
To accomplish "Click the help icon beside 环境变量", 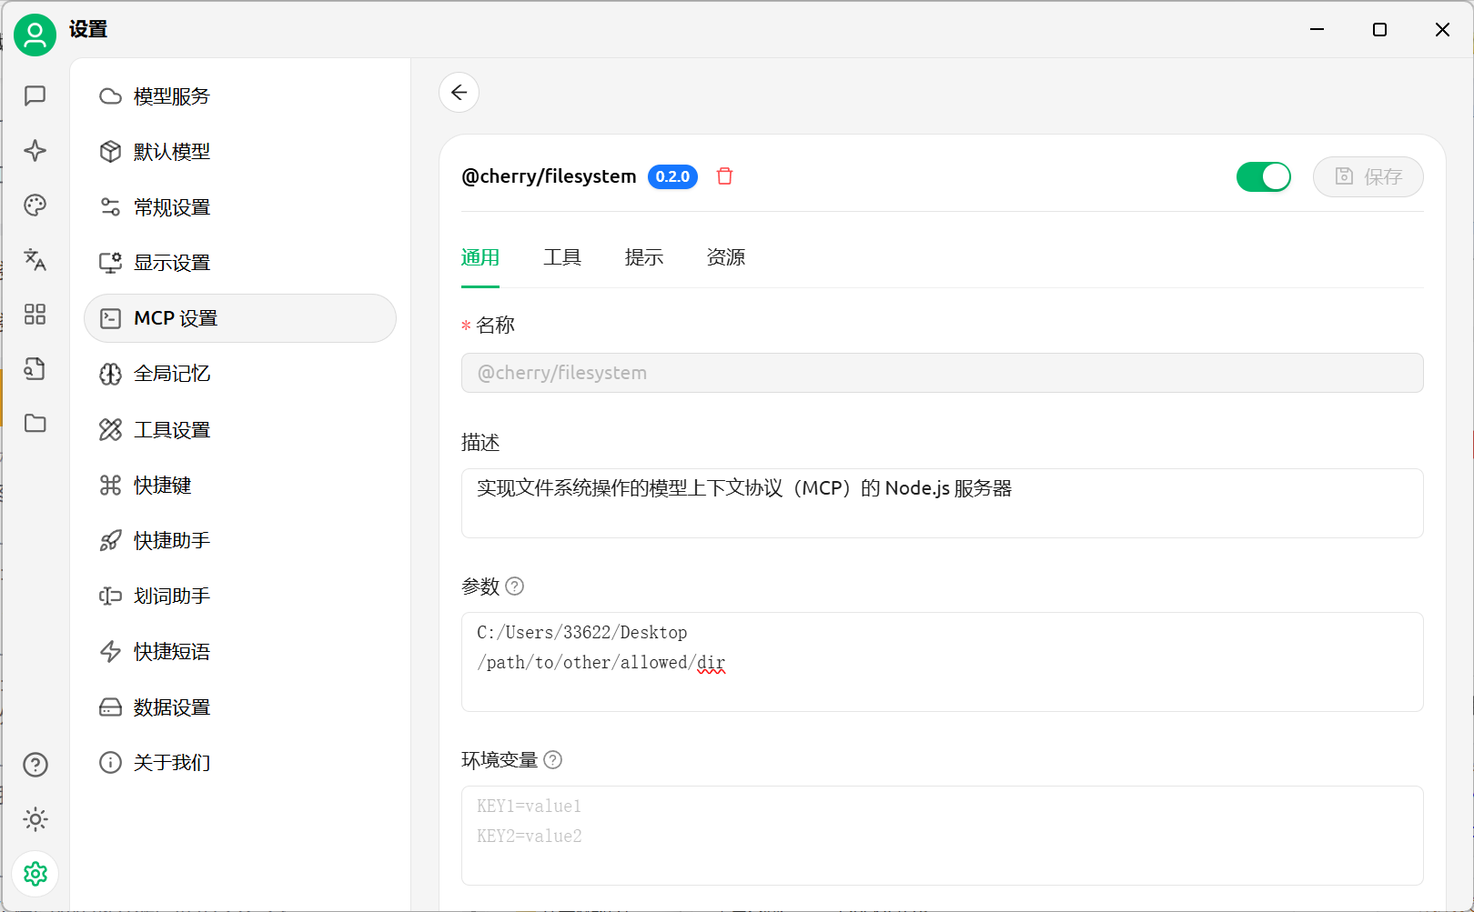I will pyautogui.click(x=553, y=760).
